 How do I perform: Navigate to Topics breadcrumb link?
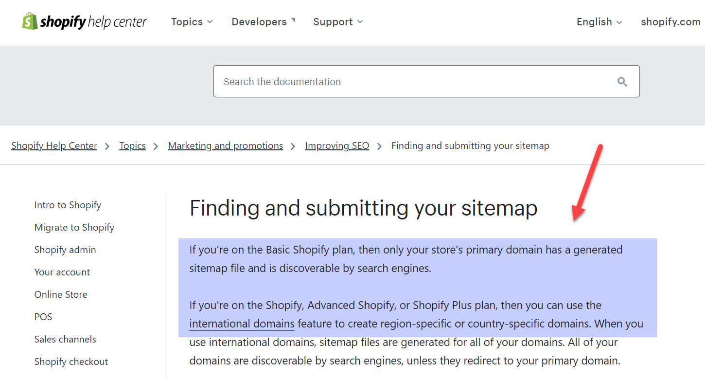click(x=132, y=146)
